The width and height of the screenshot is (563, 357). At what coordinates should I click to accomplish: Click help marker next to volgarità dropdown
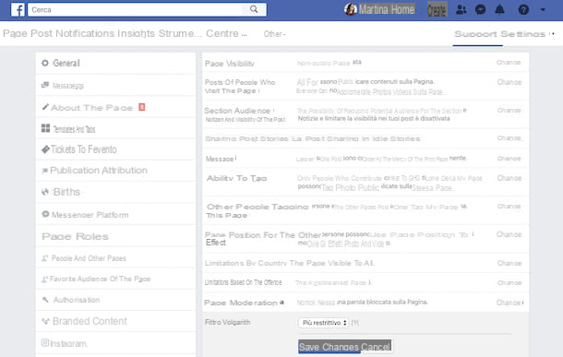354,322
